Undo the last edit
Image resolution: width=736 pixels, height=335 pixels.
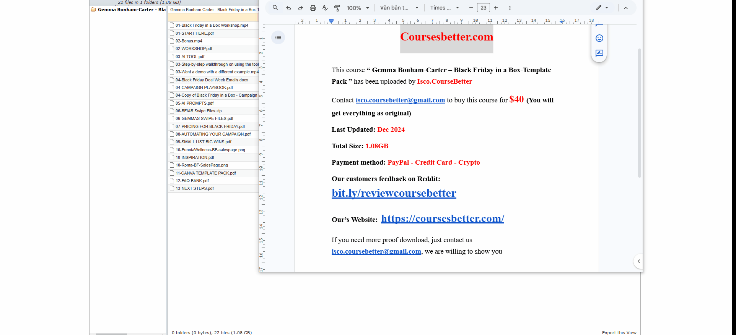click(x=288, y=8)
